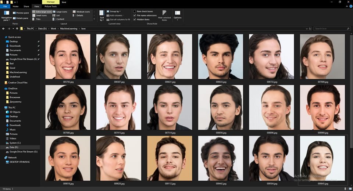Expand the layout gallery more arrow
Screen dimensions: 353x191
(94, 19)
